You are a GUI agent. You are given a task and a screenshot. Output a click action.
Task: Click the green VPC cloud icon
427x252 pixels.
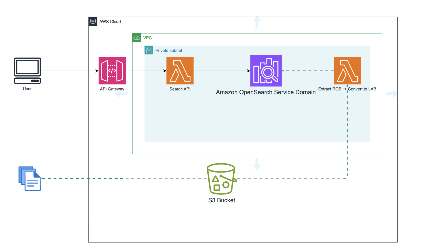click(x=137, y=38)
